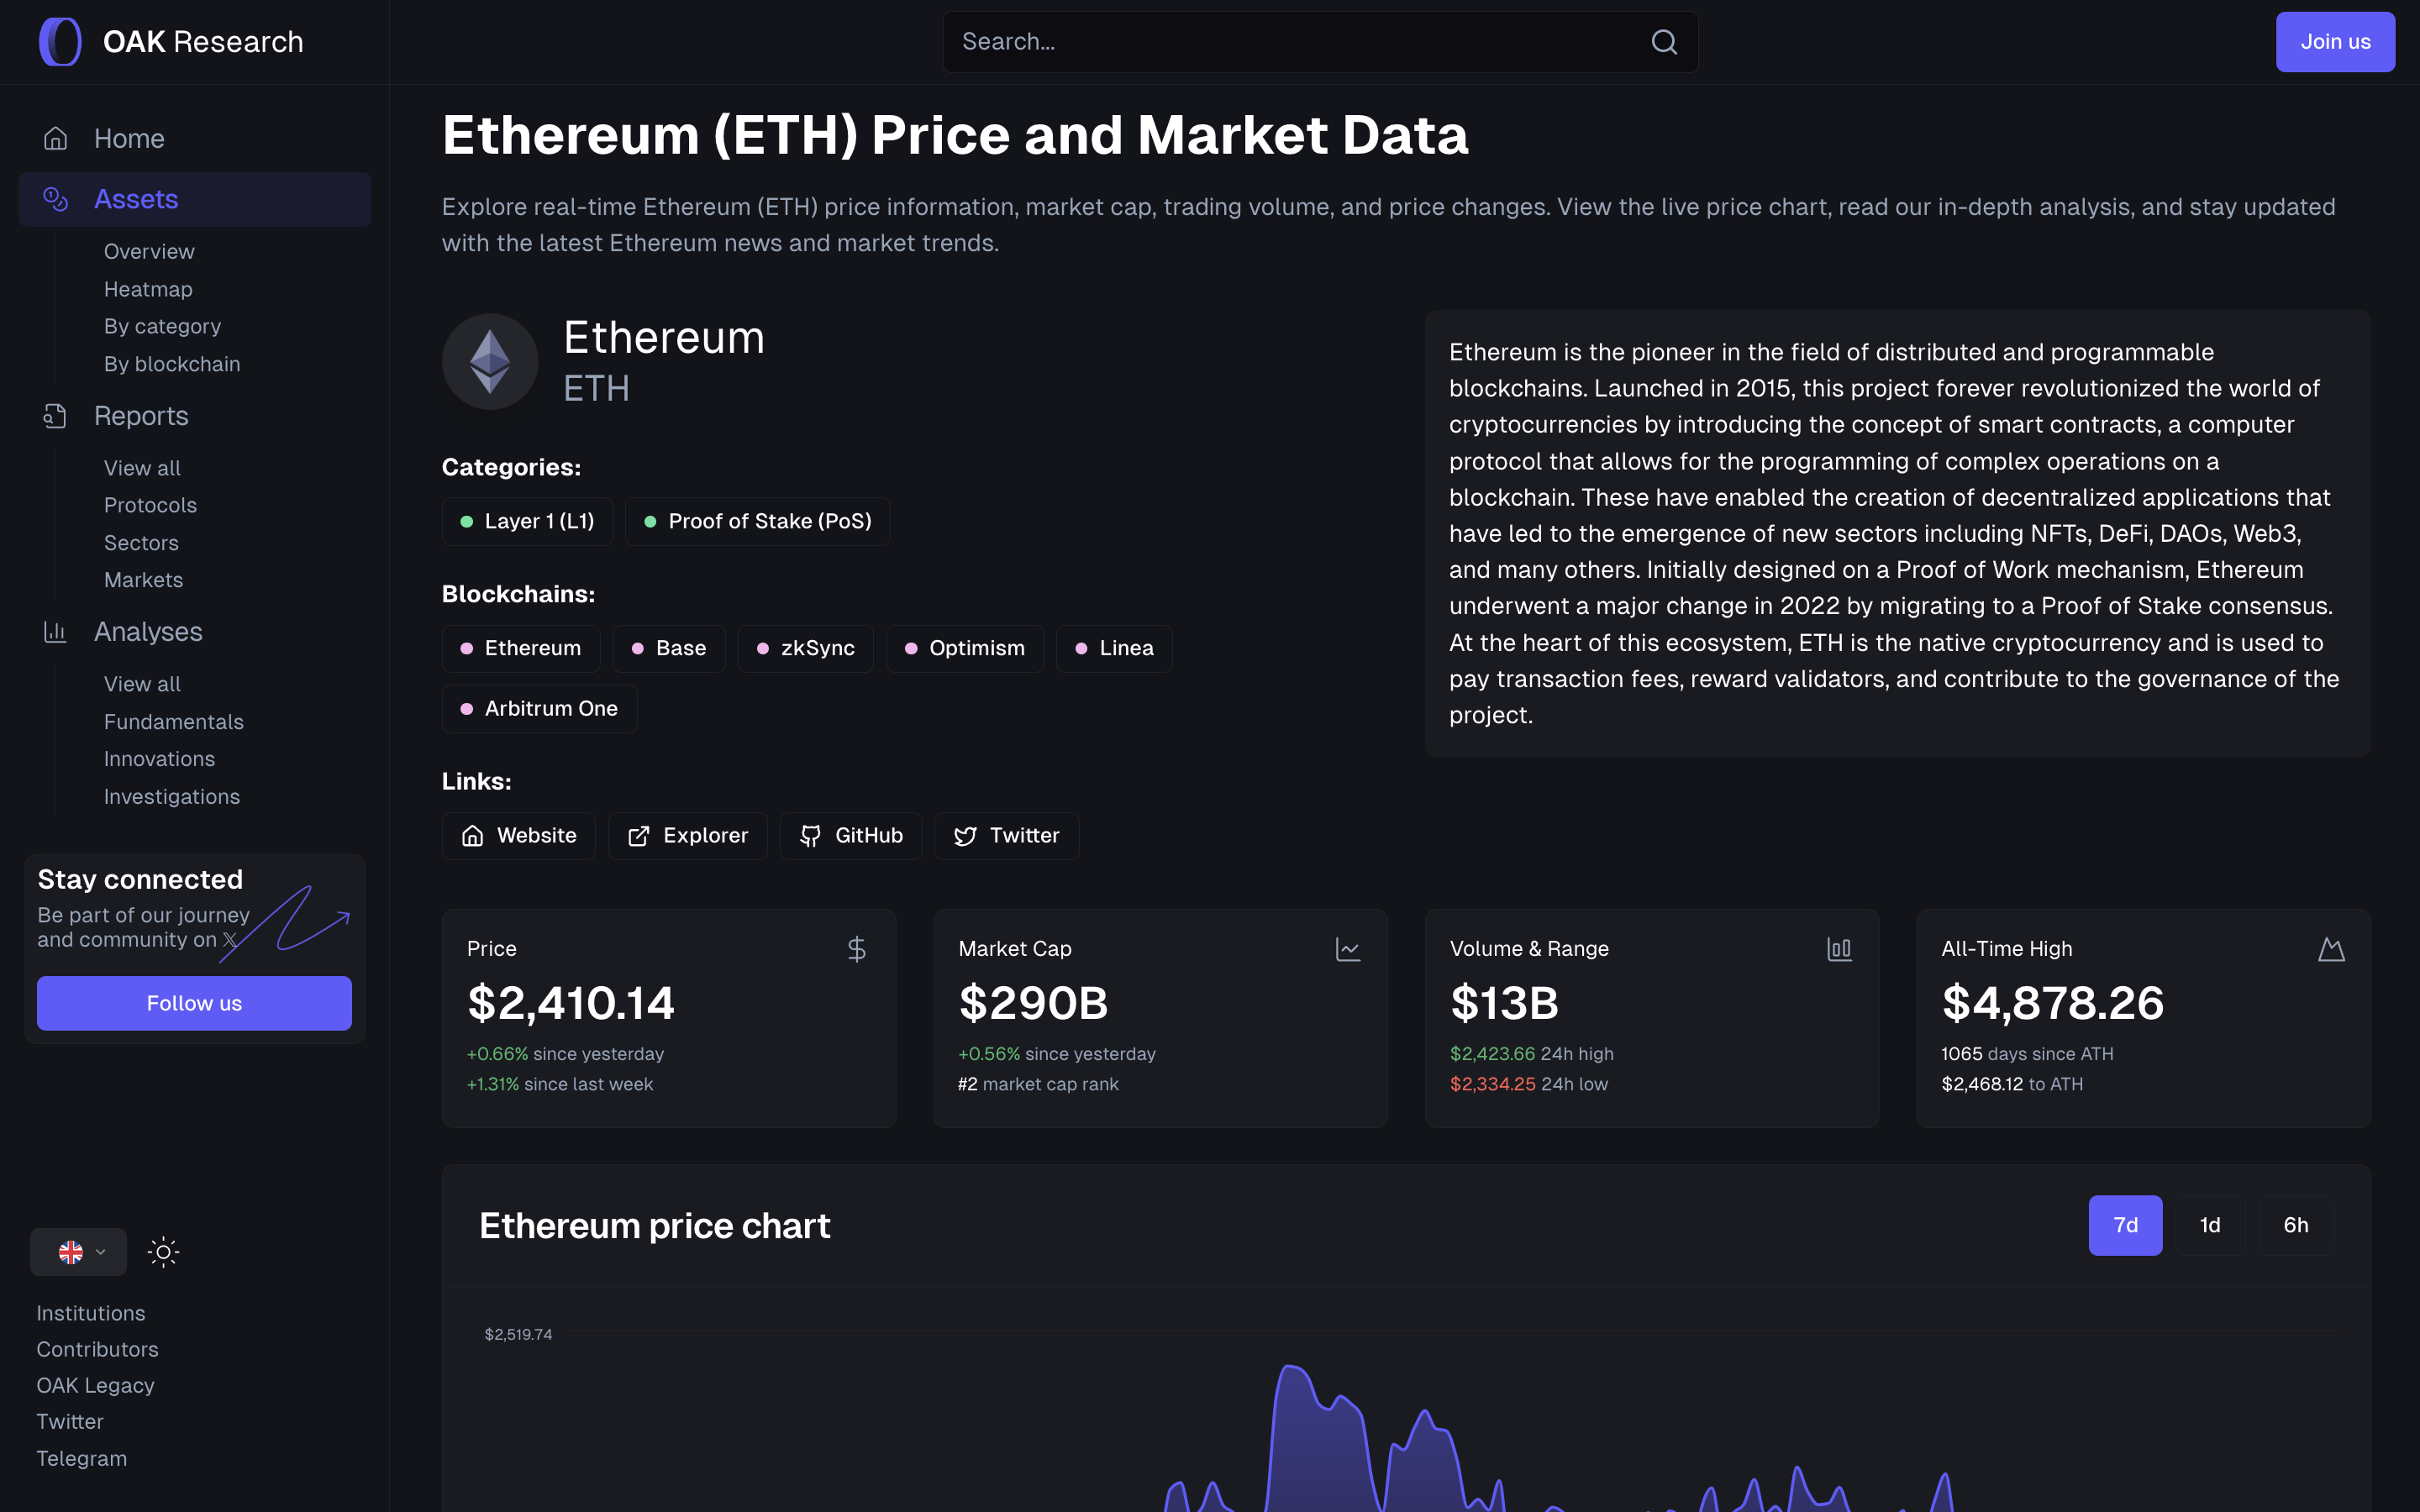Open Protocols under Reports
The image size is (2420, 1512).
coord(150,505)
